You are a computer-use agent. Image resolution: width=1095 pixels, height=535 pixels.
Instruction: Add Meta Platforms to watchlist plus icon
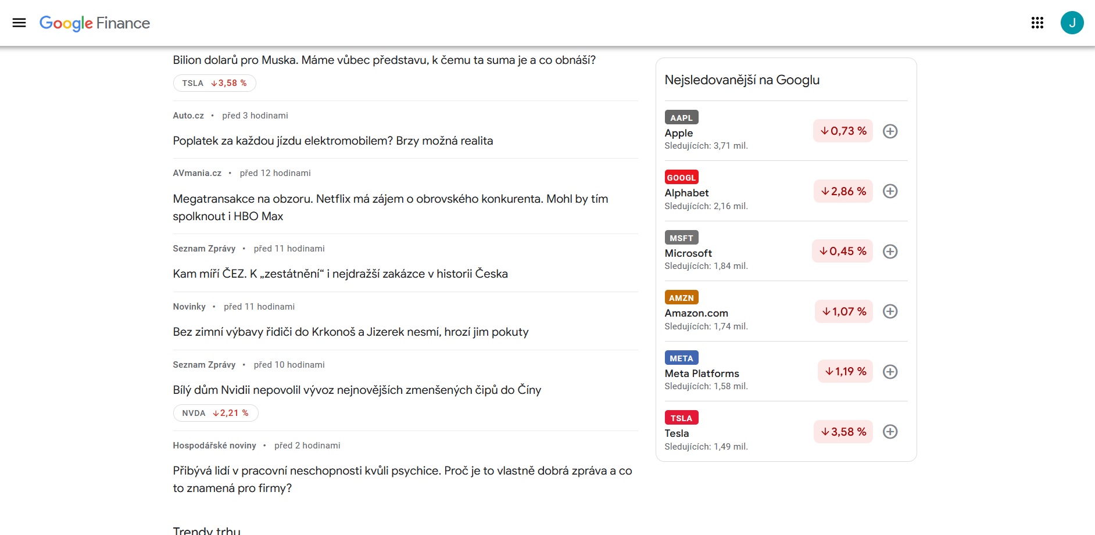[890, 372]
